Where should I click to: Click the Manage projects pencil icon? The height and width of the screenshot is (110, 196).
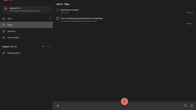tap(4, 53)
